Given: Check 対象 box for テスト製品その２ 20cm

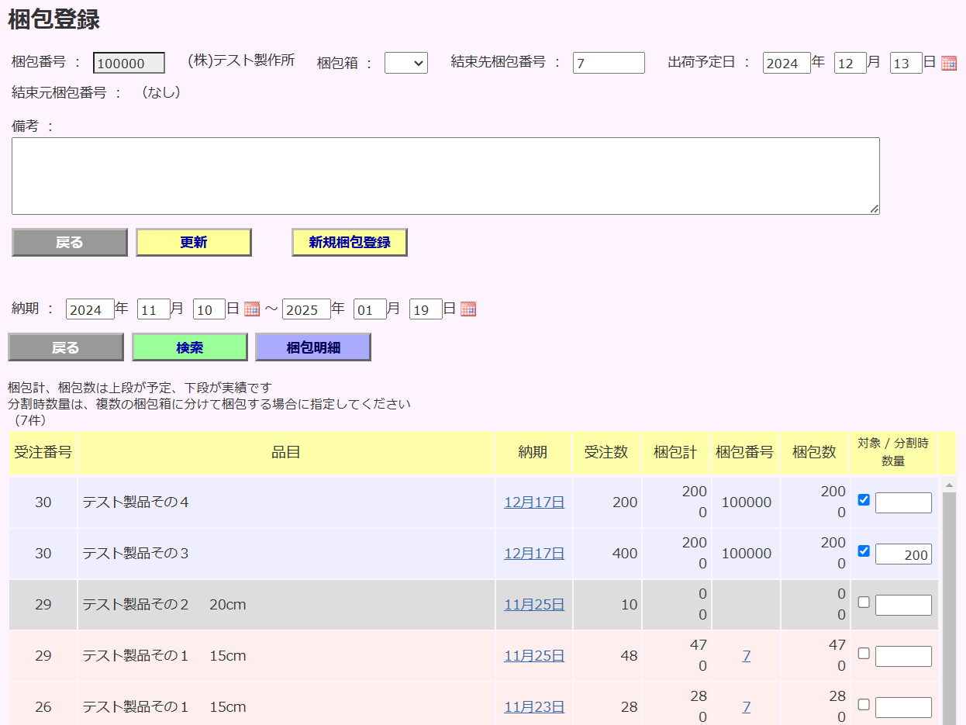Looking at the screenshot, I should pos(864,602).
